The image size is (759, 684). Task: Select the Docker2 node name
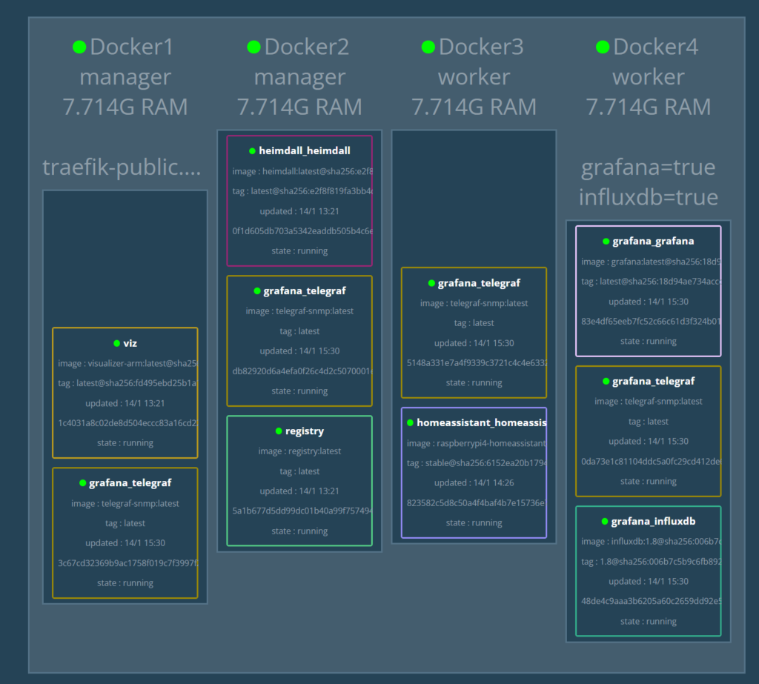[x=306, y=47]
